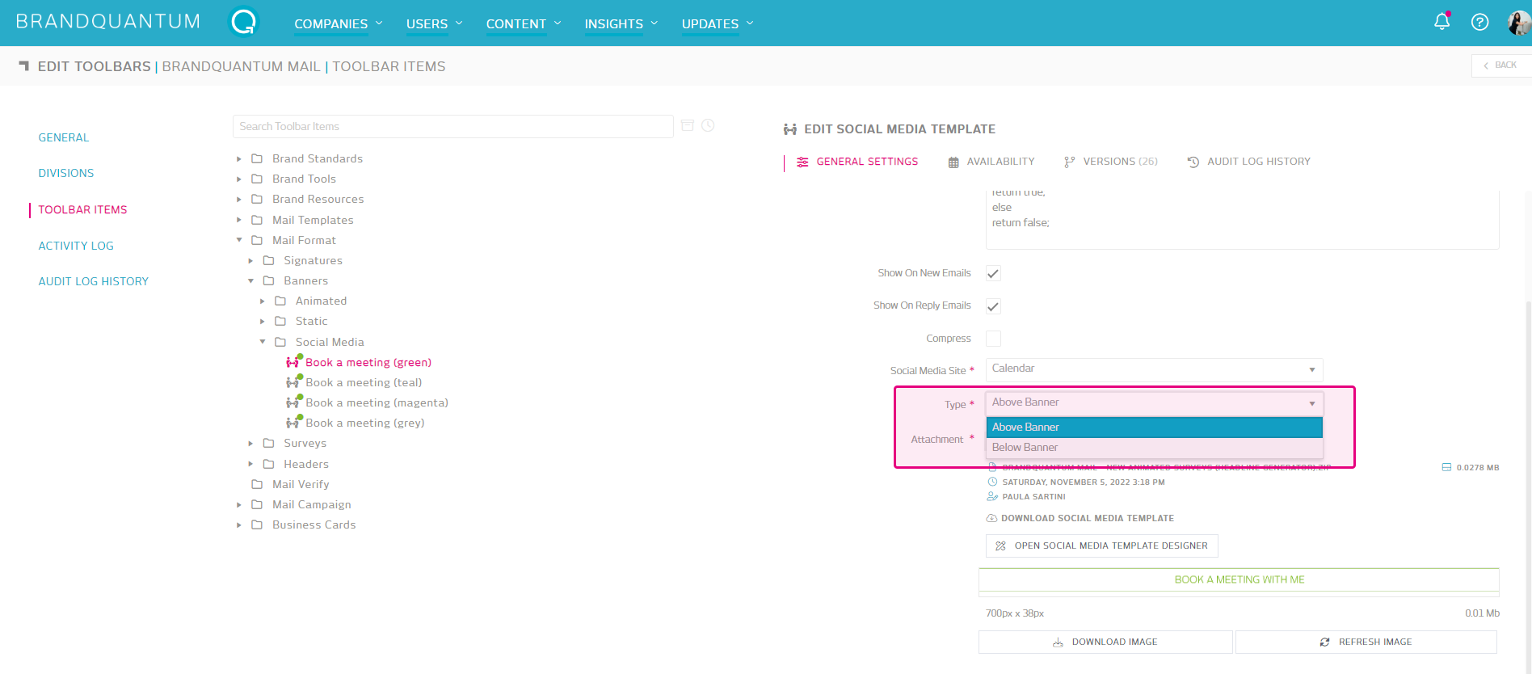Collapse the Banners folder
The width and height of the screenshot is (1532, 674).
point(250,280)
